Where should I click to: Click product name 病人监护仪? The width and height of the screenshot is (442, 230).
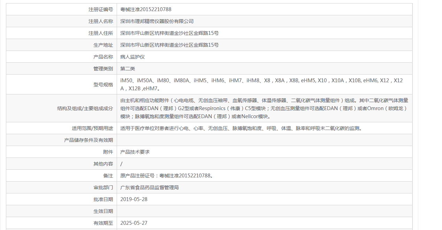click(132, 57)
